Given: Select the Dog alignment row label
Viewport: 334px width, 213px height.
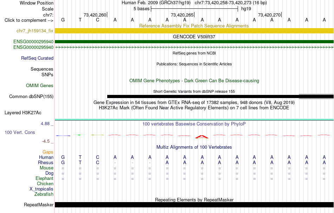Looking at the screenshot, I should (49, 173).
